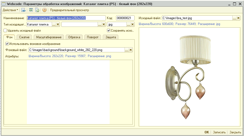Viewport: 244px width, 136px height.
Task: Toggle Использовать фоновое изображение checkbox
Action: click(x=7, y=44)
